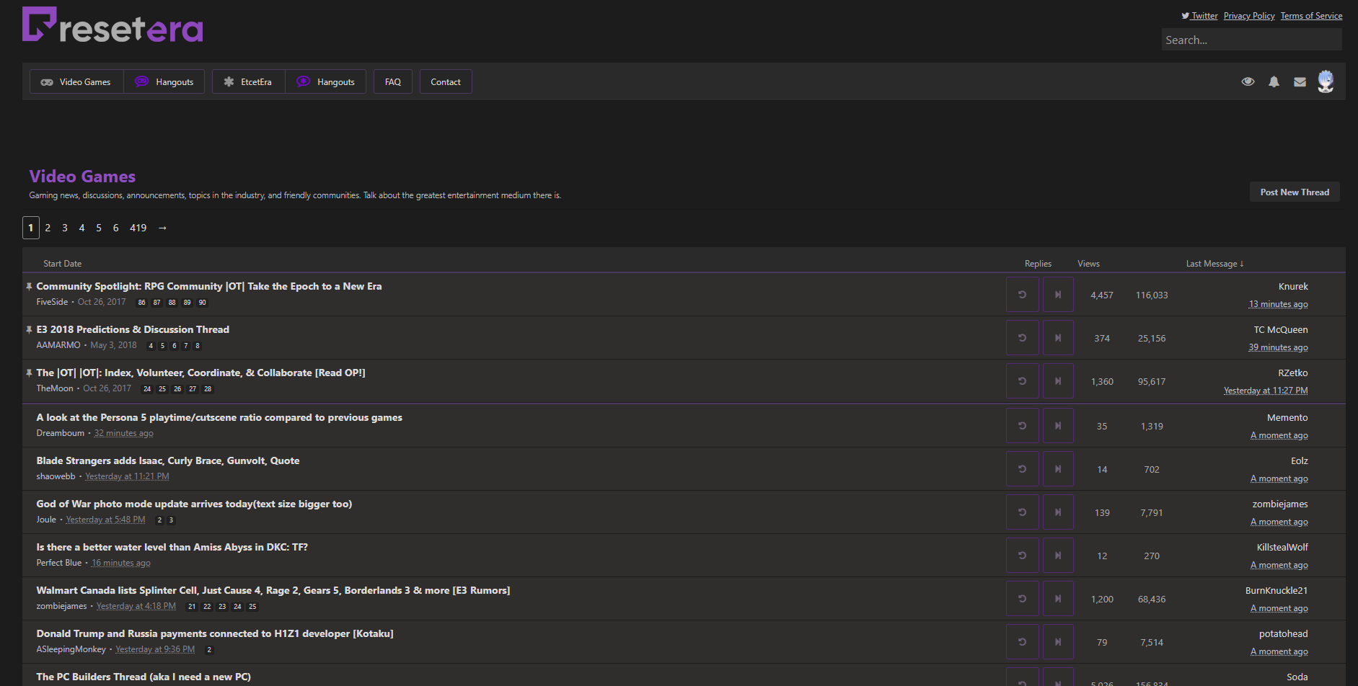Sort threads by Replies column
Viewport: 1358px width, 686px height.
1038,264
